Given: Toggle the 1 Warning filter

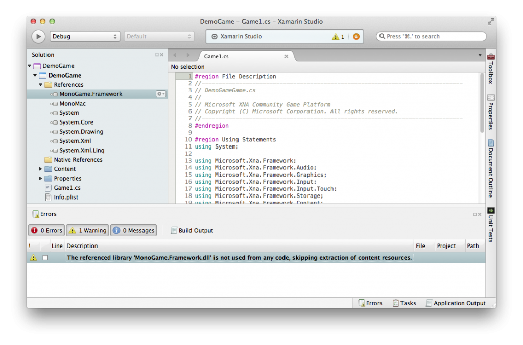Looking at the screenshot, I should click(x=87, y=230).
